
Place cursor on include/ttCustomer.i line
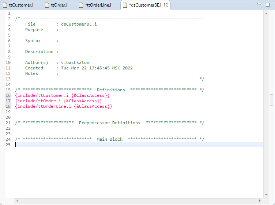[63, 95]
